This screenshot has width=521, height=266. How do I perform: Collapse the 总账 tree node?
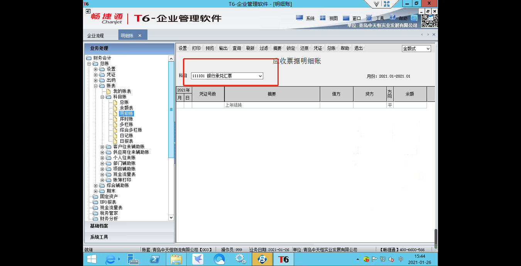point(89,64)
